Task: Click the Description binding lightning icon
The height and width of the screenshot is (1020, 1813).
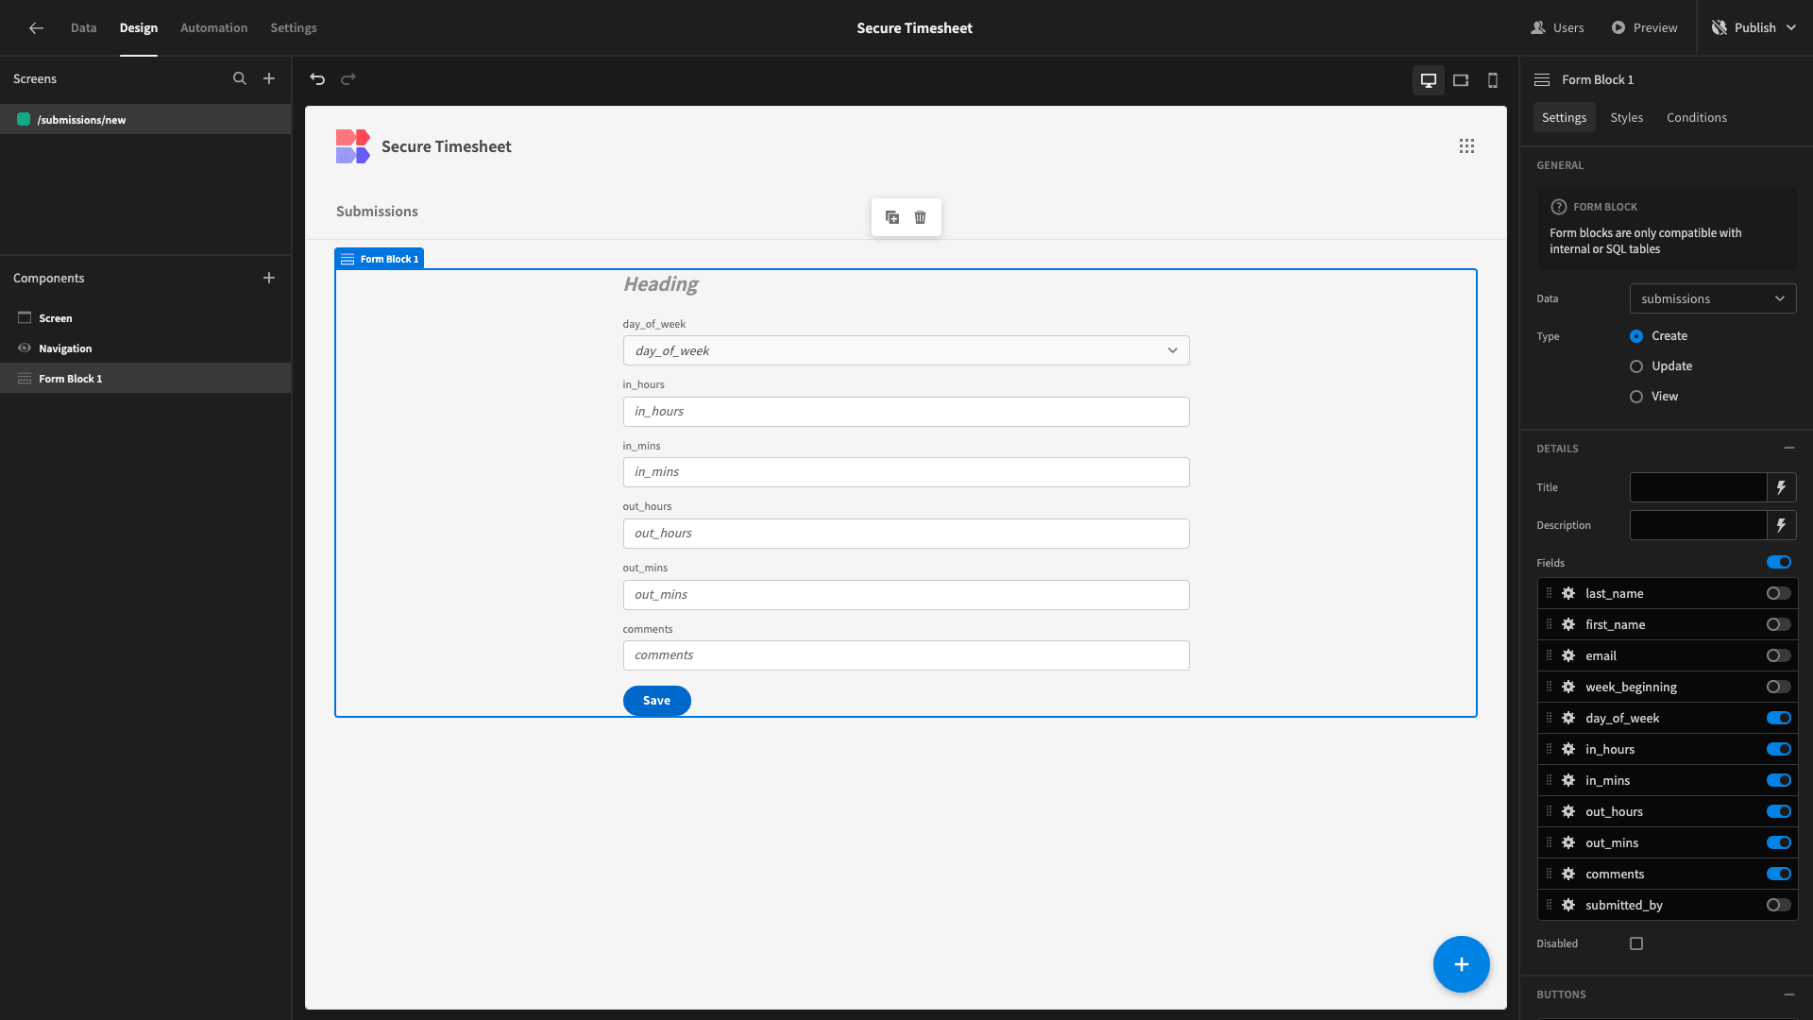Action: click(1781, 525)
